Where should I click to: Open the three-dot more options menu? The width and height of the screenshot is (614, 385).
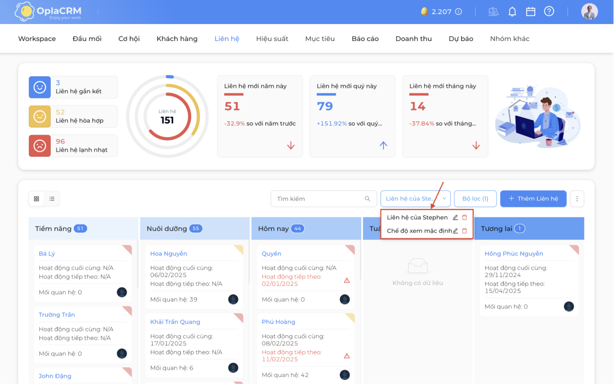pos(577,199)
